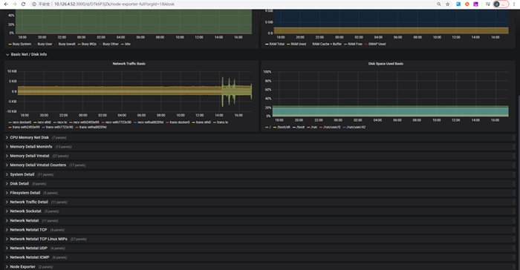Expand the Node Exporter row
520x270 pixels.
(x=259, y=267)
